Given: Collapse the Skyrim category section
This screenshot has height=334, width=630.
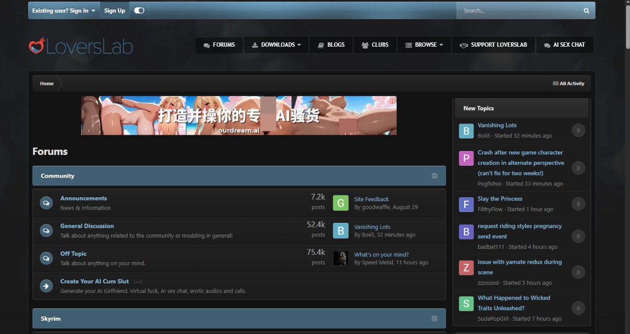Looking at the screenshot, I should point(434,318).
